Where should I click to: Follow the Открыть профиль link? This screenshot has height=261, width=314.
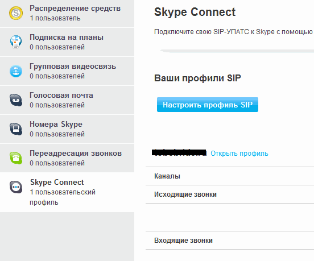(x=239, y=154)
